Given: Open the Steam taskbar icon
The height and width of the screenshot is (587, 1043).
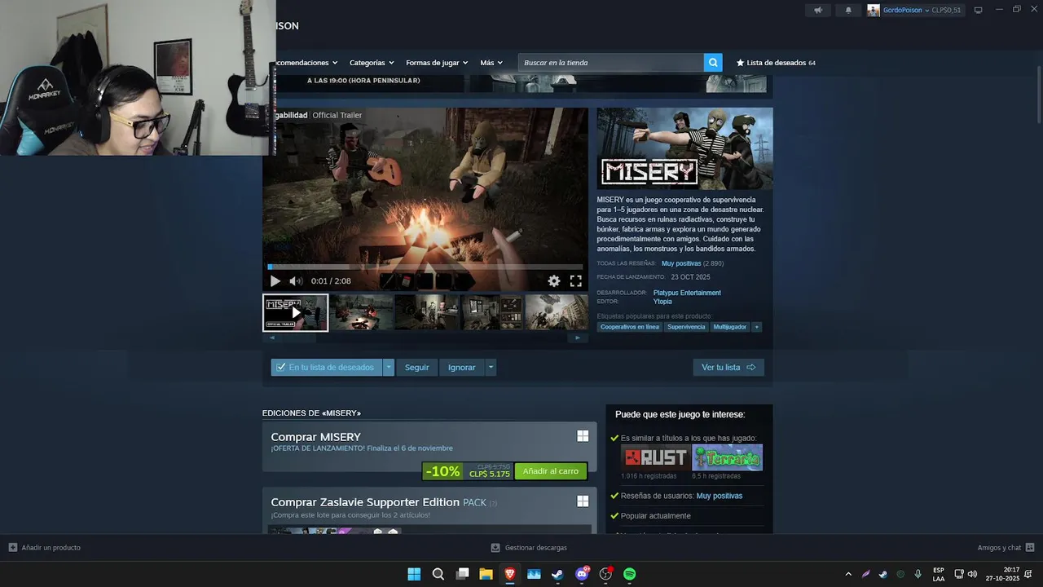Looking at the screenshot, I should (x=557, y=574).
